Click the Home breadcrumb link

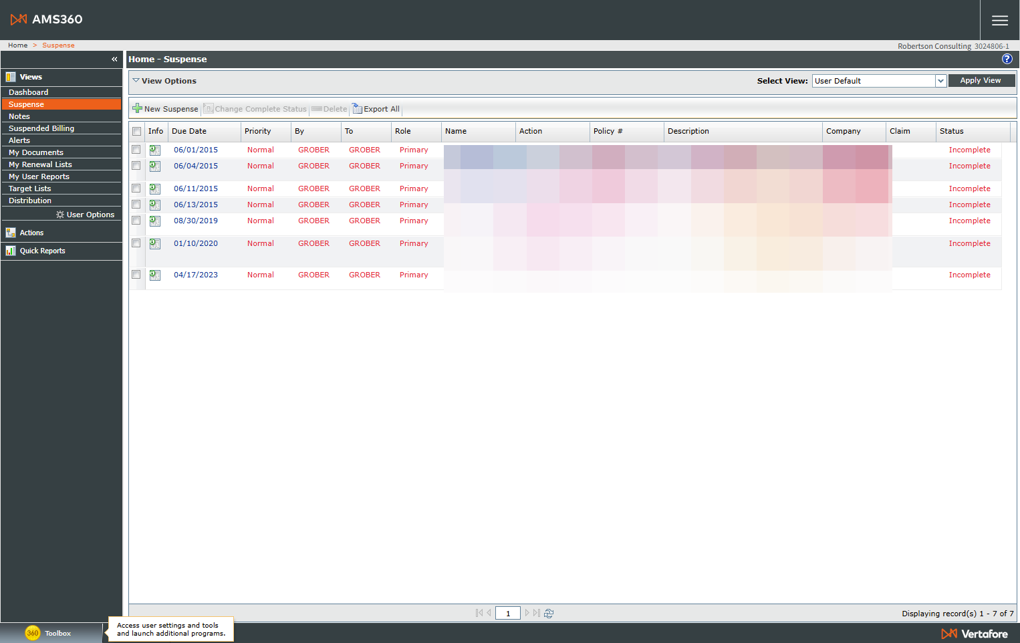pyautogui.click(x=18, y=45)
